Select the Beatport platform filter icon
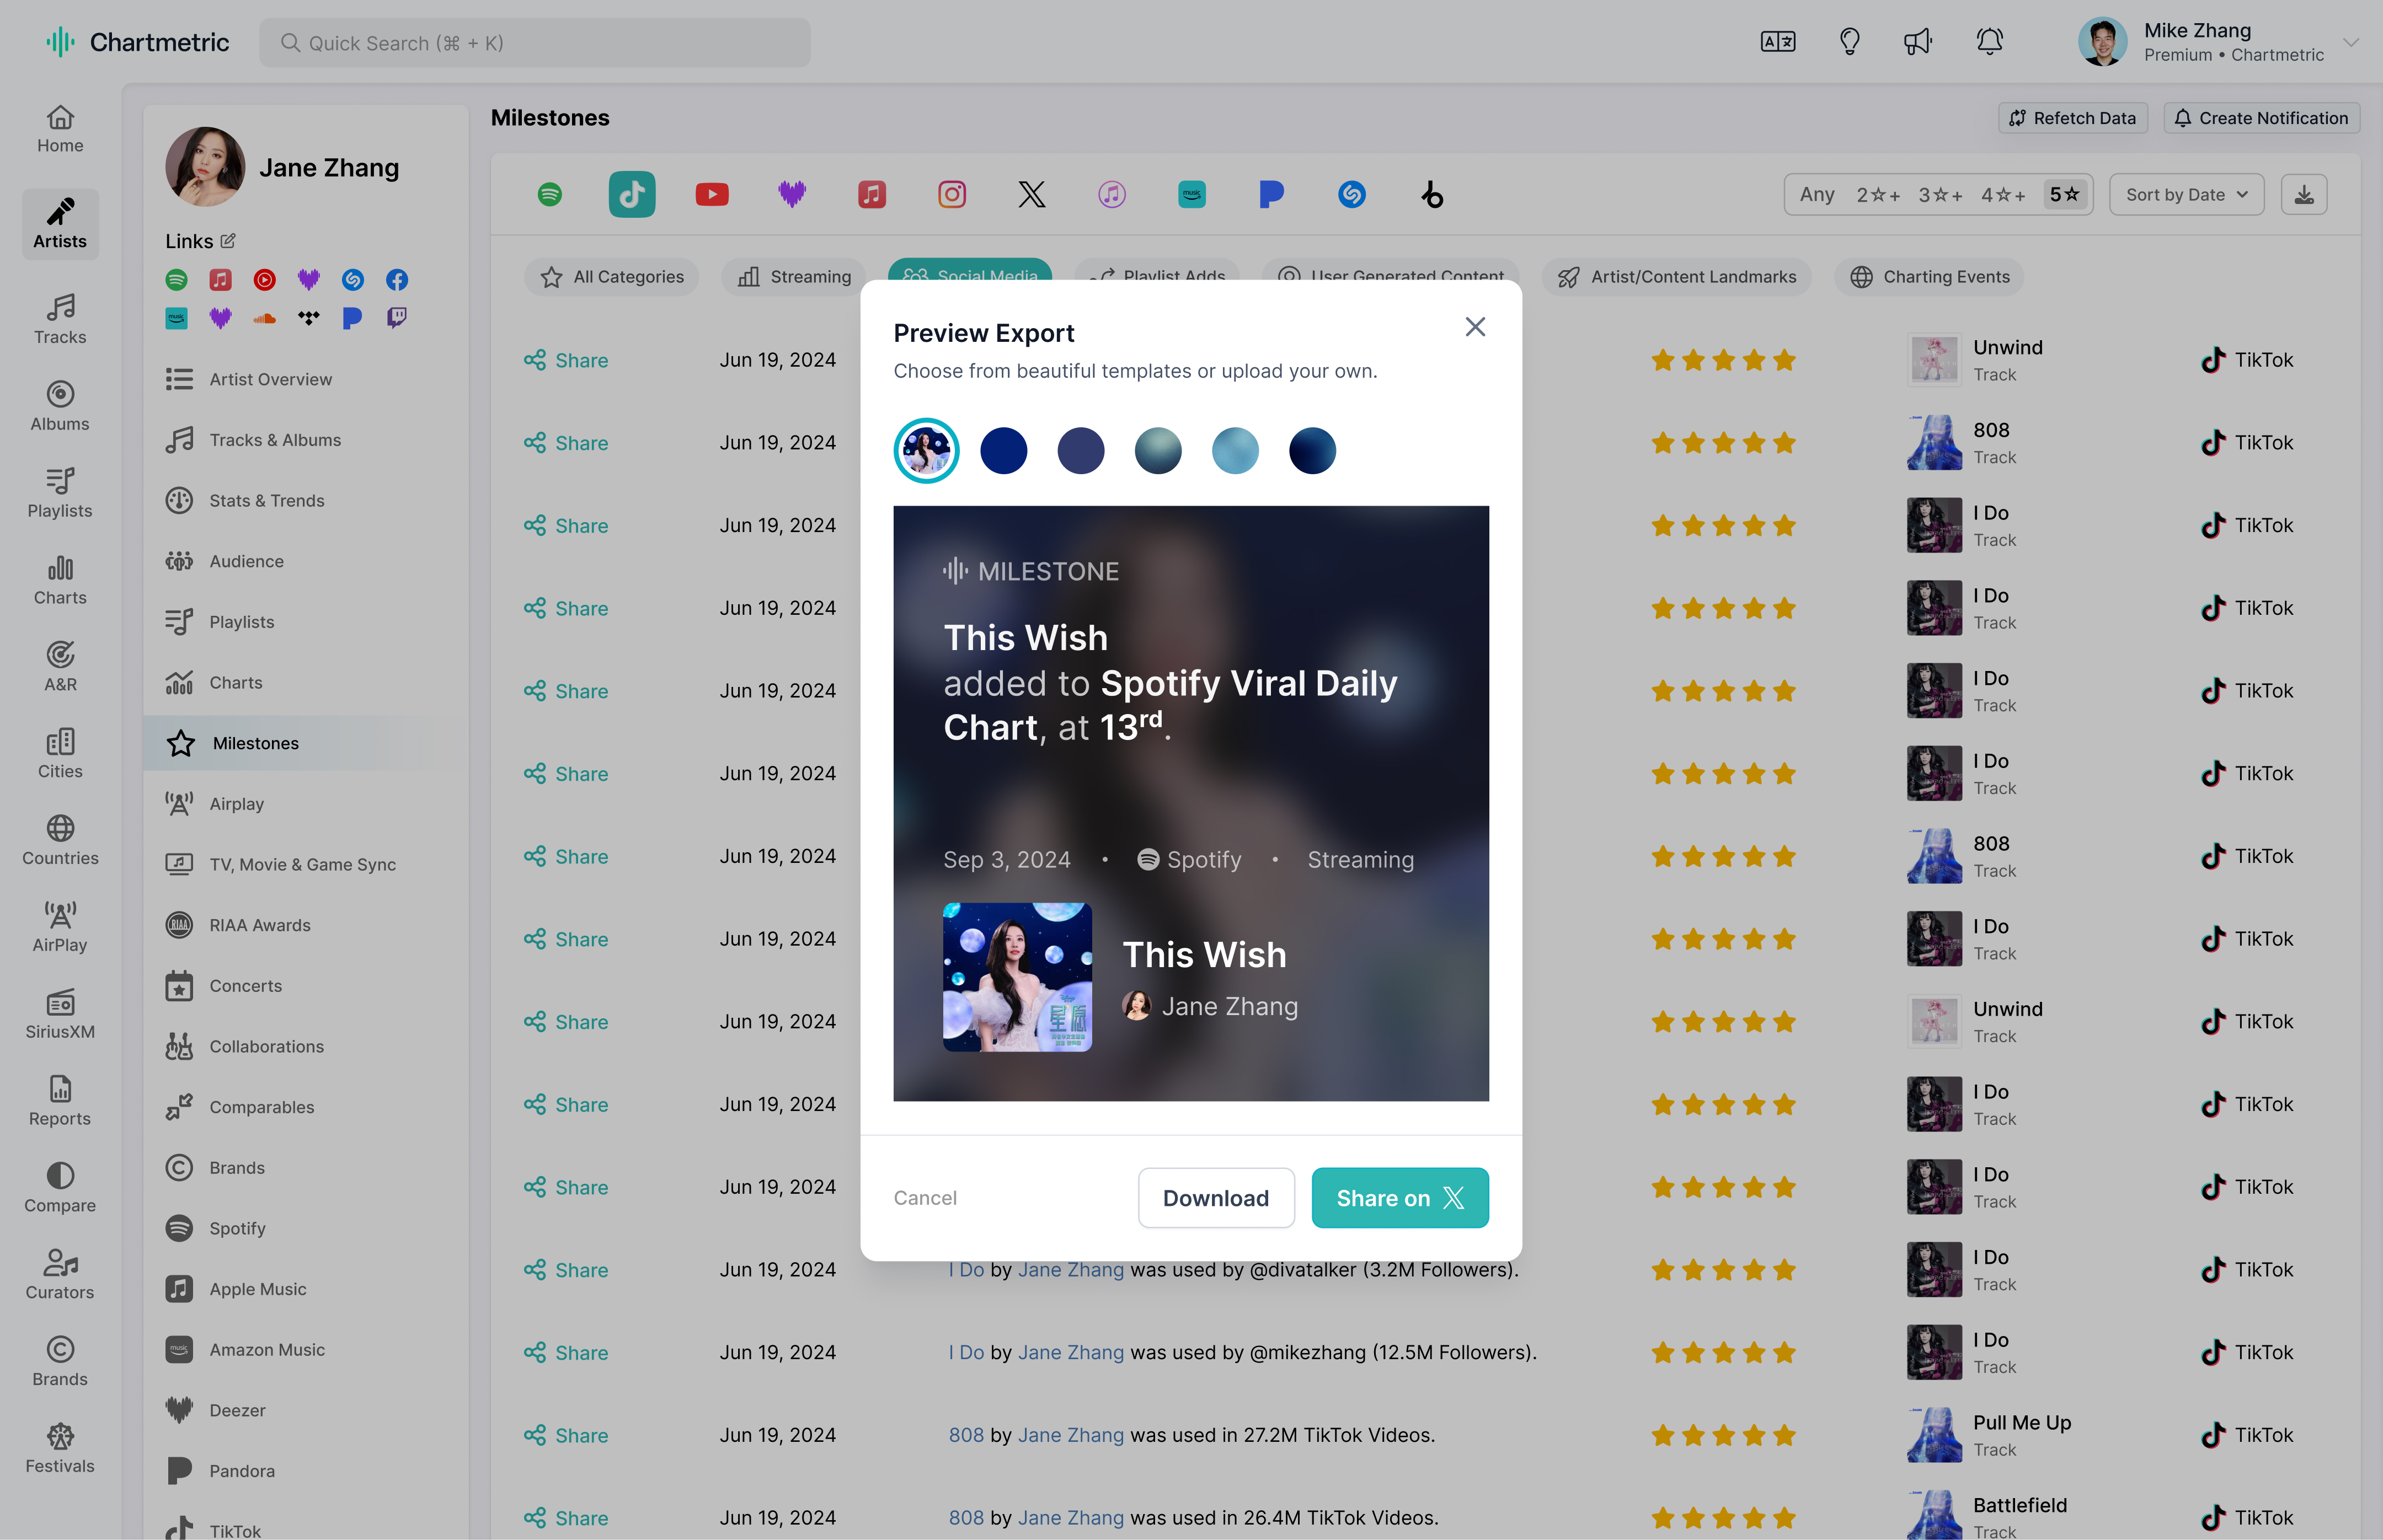Image resolution: width=2383 pixels, height=1540 pixels. click(1431, 194)
